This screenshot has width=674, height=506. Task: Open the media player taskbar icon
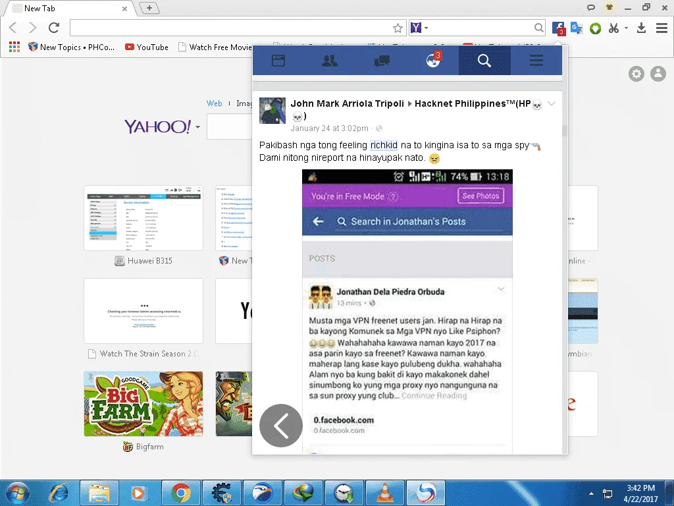[140, 493]
